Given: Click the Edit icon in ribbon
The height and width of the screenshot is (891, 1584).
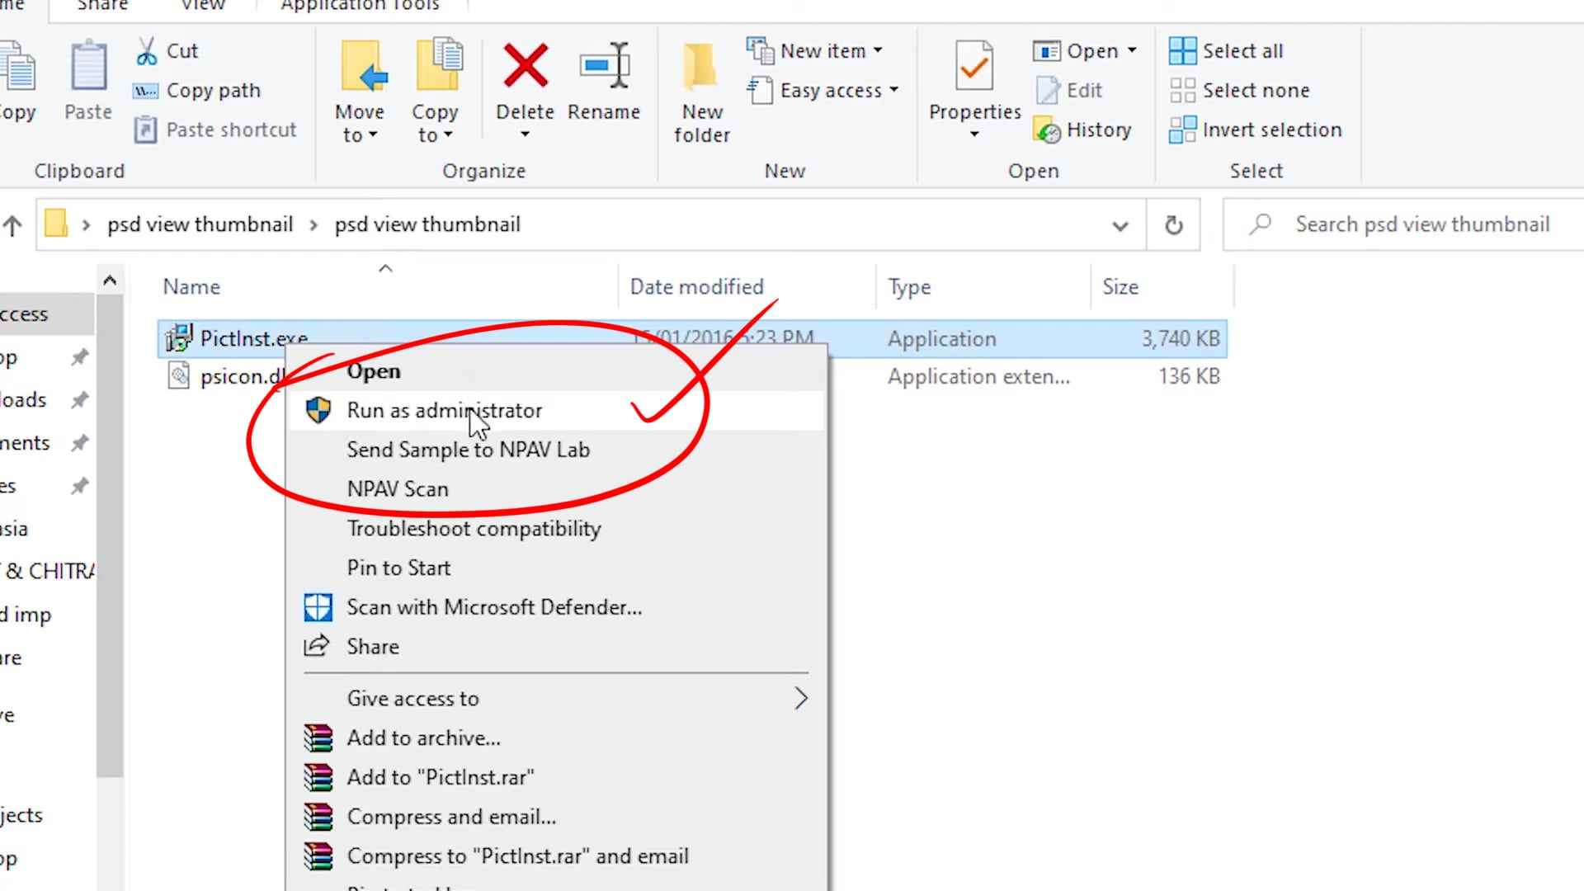Looking at the screenshot, I should [1047, 90].
